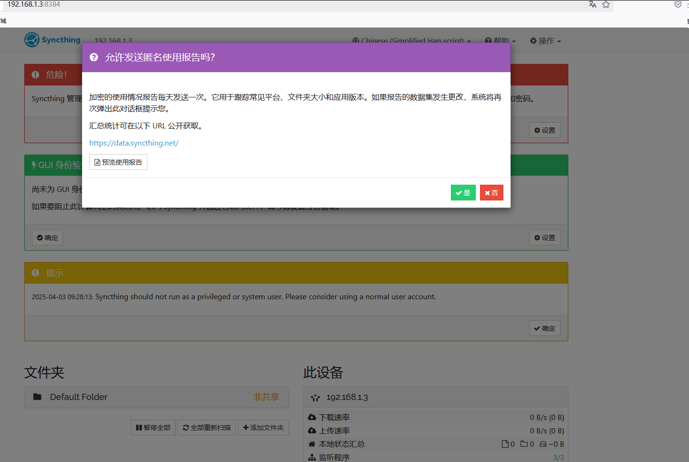Click 确定 on the 提示 panel
The image size is (689, 462).
(544, 328)
